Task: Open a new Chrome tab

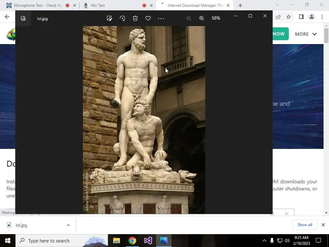Action: point(240,5)
